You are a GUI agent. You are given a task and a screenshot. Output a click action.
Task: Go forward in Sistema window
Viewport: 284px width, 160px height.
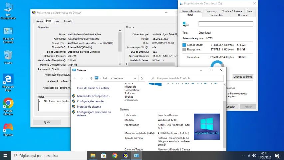81,78
